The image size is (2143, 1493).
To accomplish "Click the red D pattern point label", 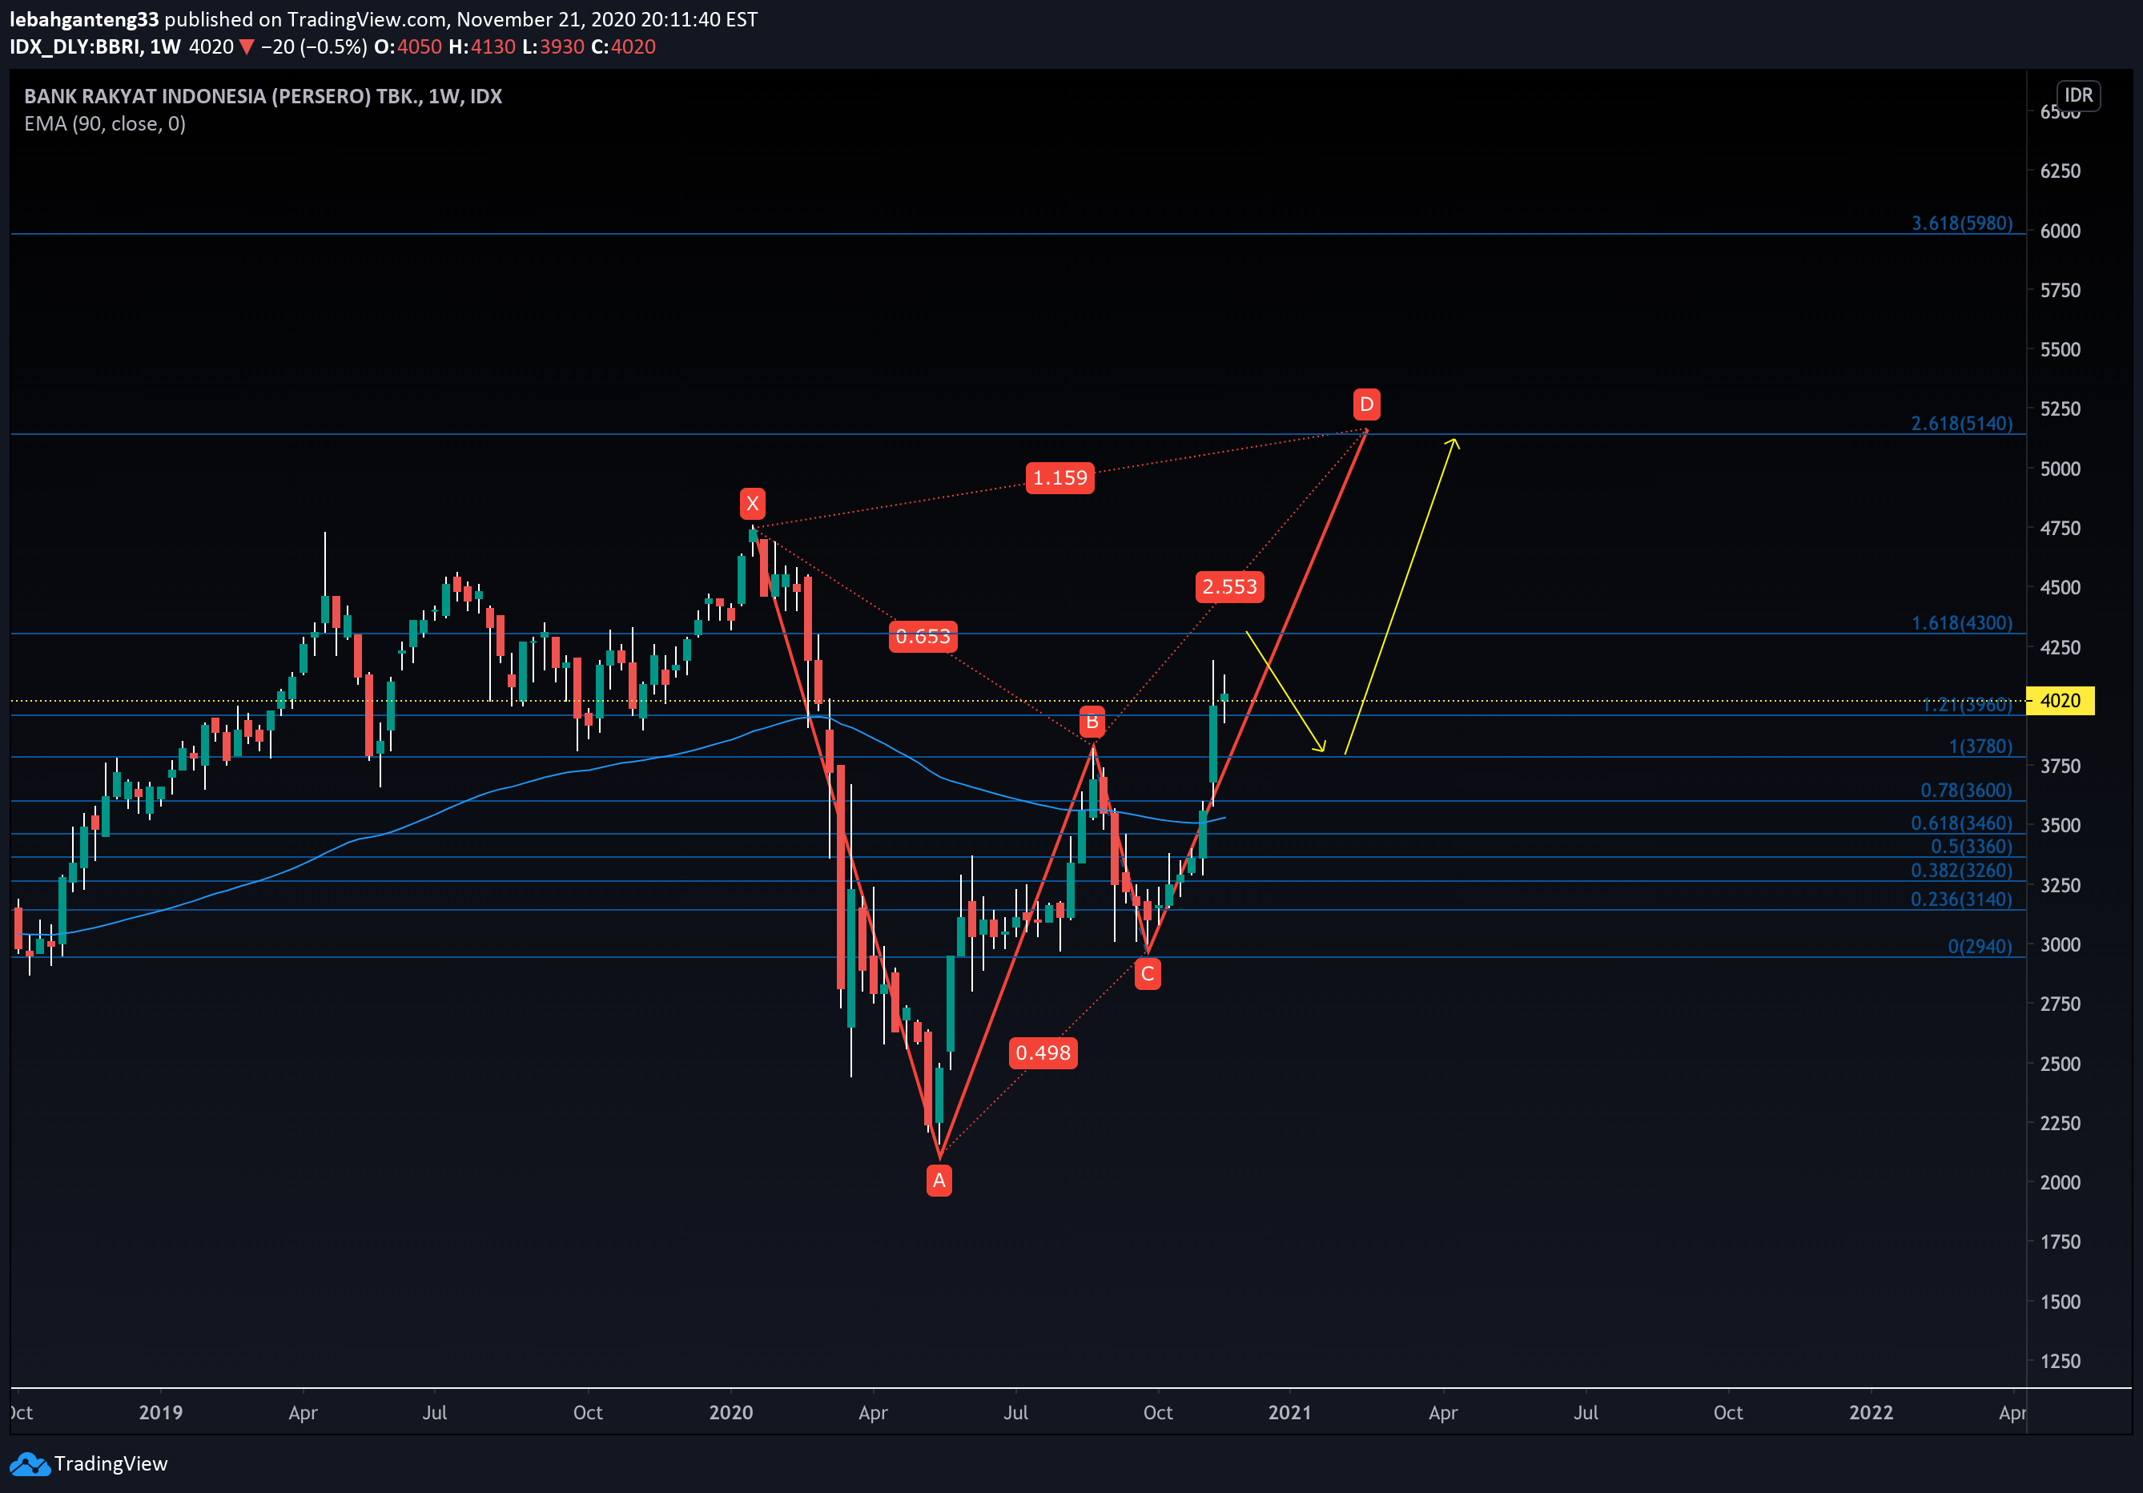I will pyautogui.click(x=1366, y=404).
